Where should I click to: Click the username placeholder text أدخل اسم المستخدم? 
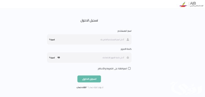tap(112, 40)
